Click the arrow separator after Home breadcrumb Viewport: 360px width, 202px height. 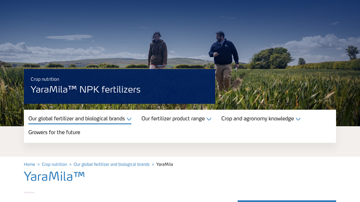click(x=38, y=165)
